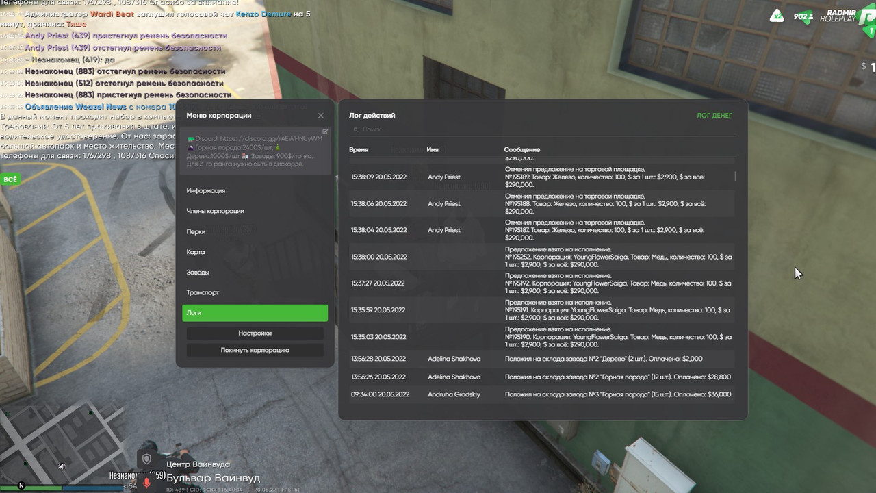Click the green ВСЁ chat filter badge

[10, 179]
